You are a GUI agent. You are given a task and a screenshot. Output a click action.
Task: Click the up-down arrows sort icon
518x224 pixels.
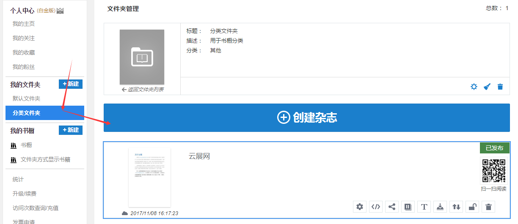(x=456, y=207)
